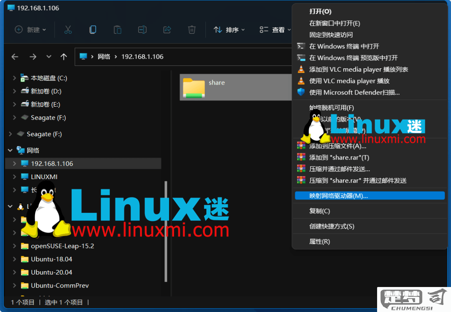Click the navigation pane vertical scrollbar
Screen dimensions: 451x312
point(166,231)
